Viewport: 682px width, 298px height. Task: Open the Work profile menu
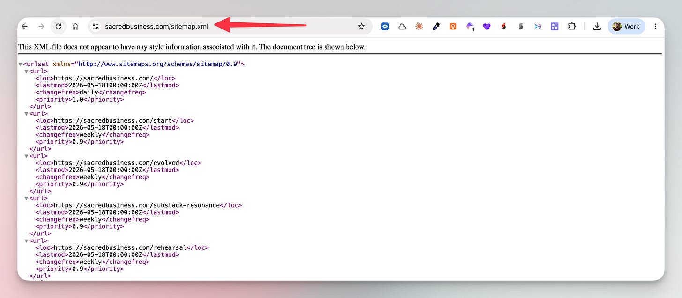[x=626, y=27]
